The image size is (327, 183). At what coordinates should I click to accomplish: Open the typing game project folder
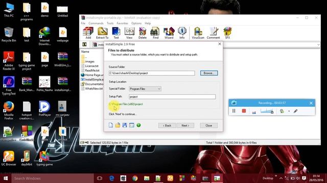click(x=27, y=61)
